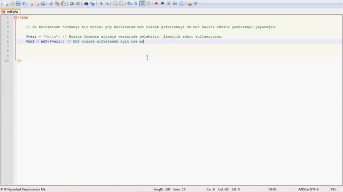Click the Col : 60 status entry

coord(223,189)
